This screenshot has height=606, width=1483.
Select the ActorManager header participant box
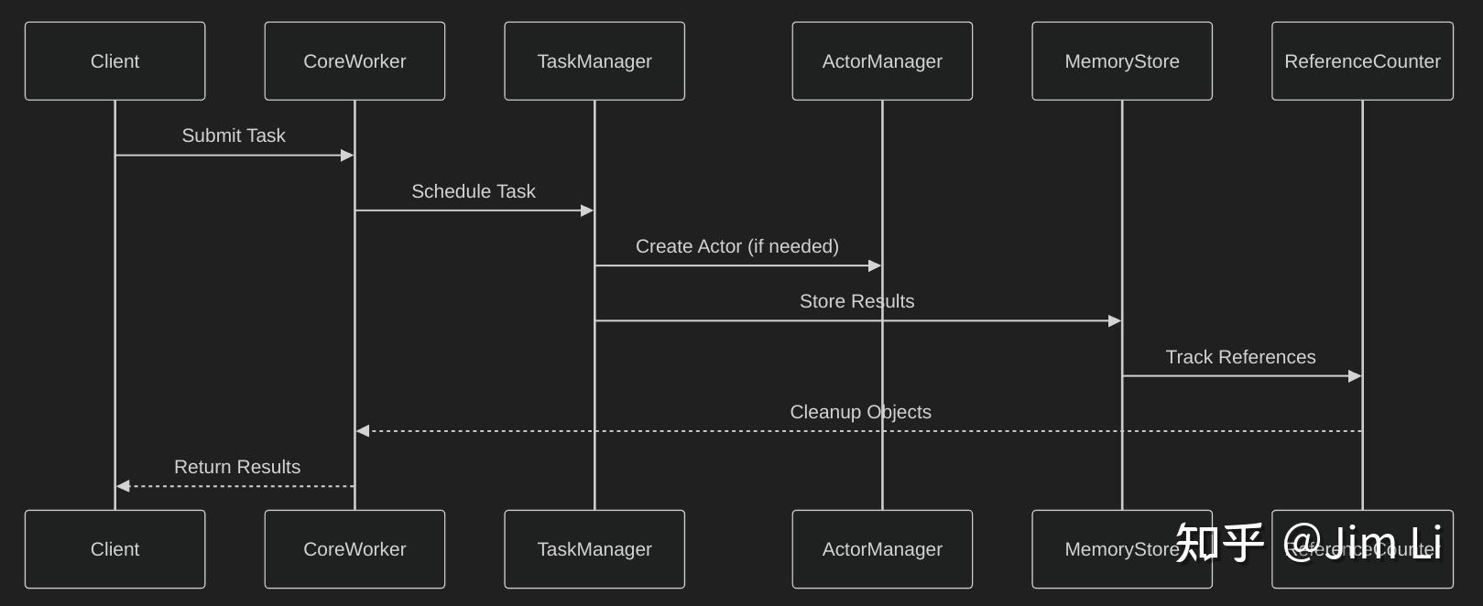pyautogui.click(x=882, y=61)
